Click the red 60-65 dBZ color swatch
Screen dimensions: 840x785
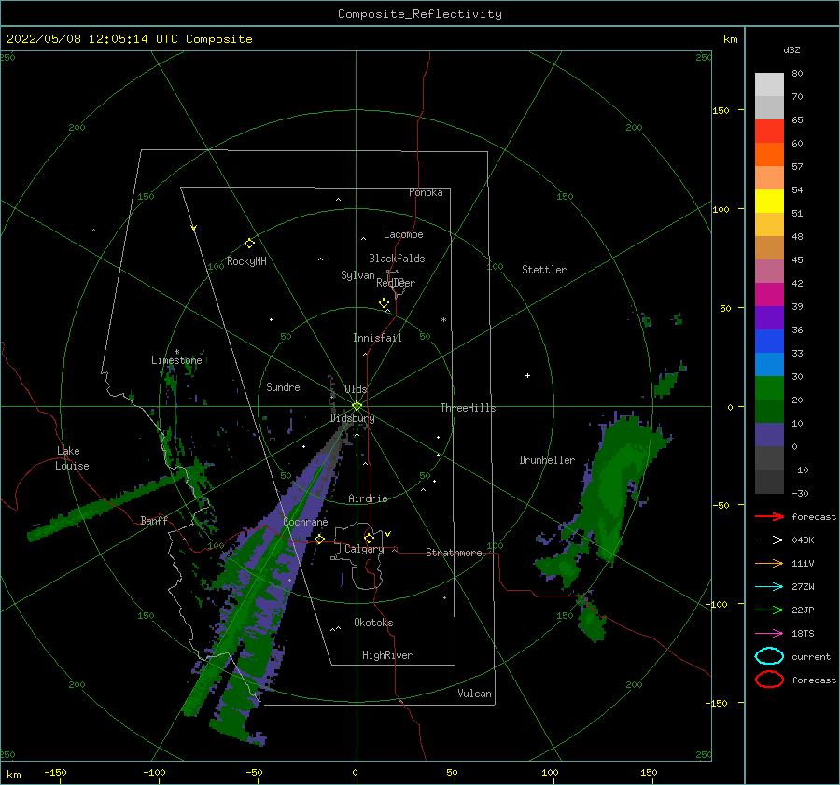[769, 132]
